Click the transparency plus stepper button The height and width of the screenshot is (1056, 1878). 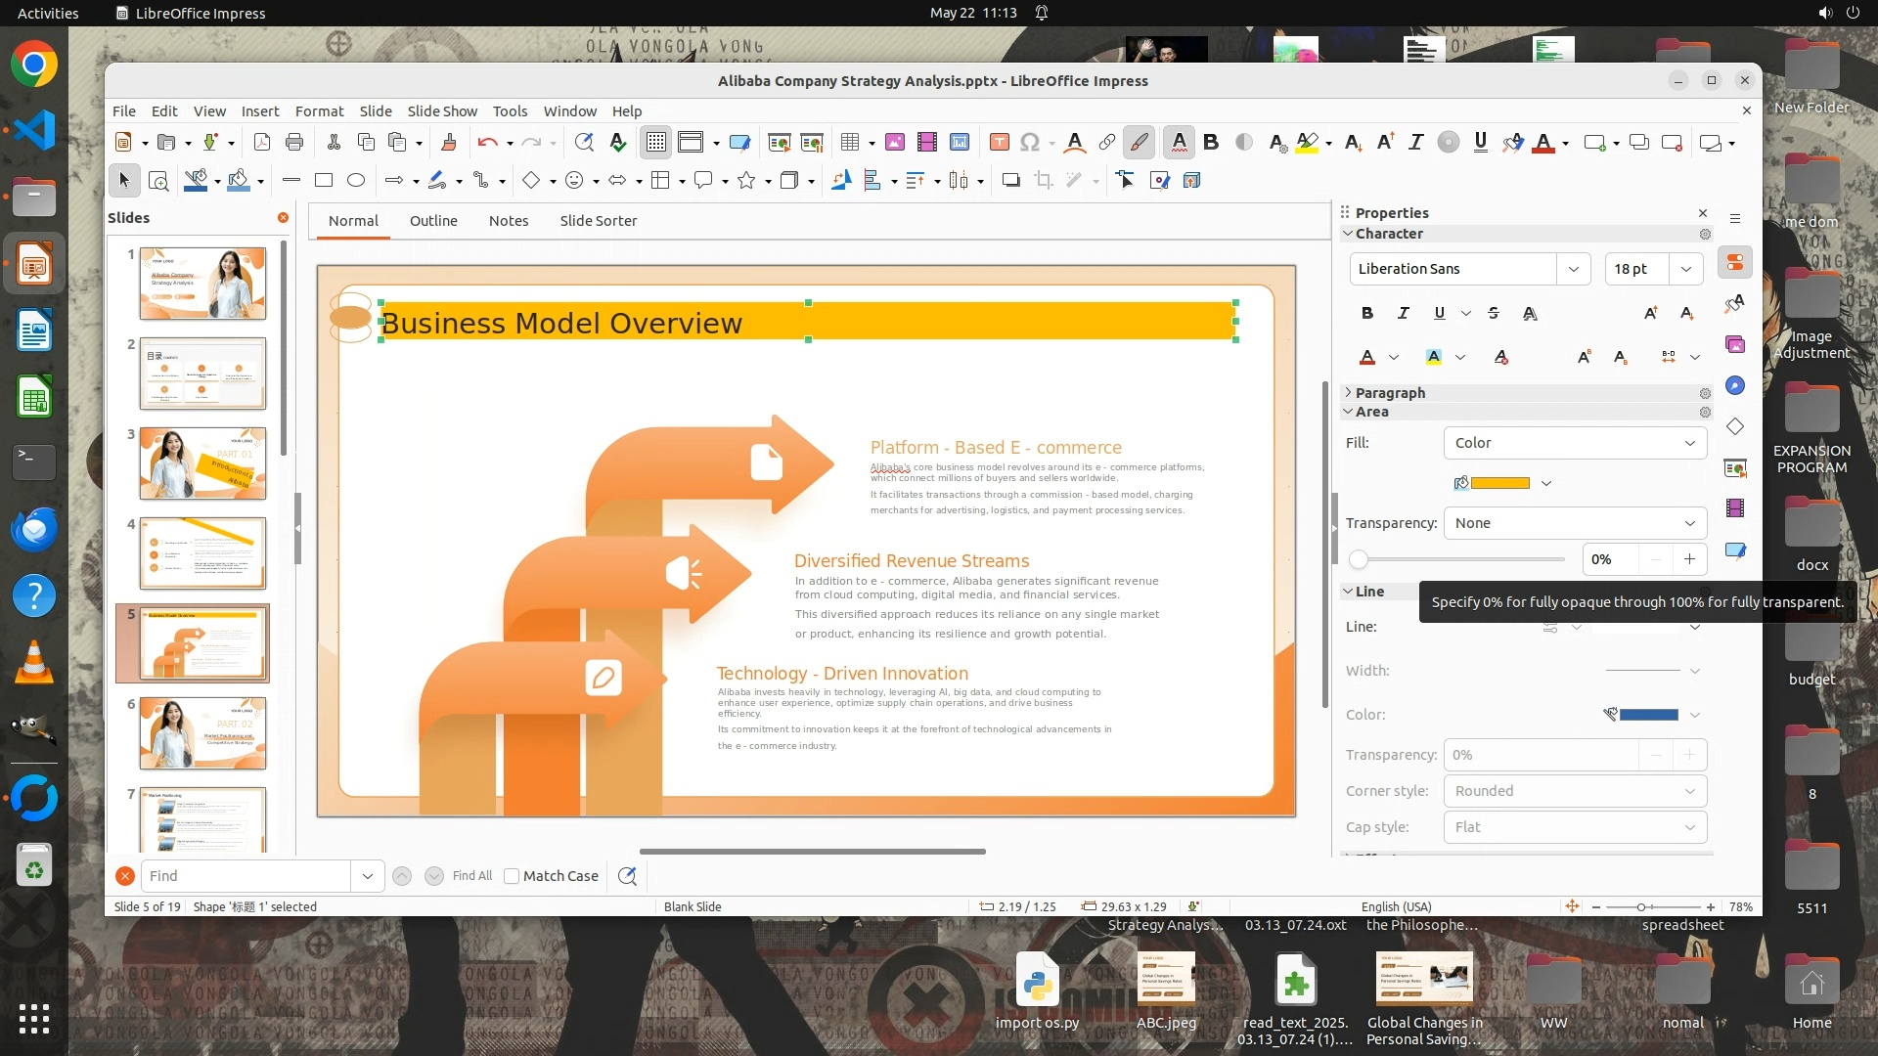pyautogui.click(x=1689, y=559)
